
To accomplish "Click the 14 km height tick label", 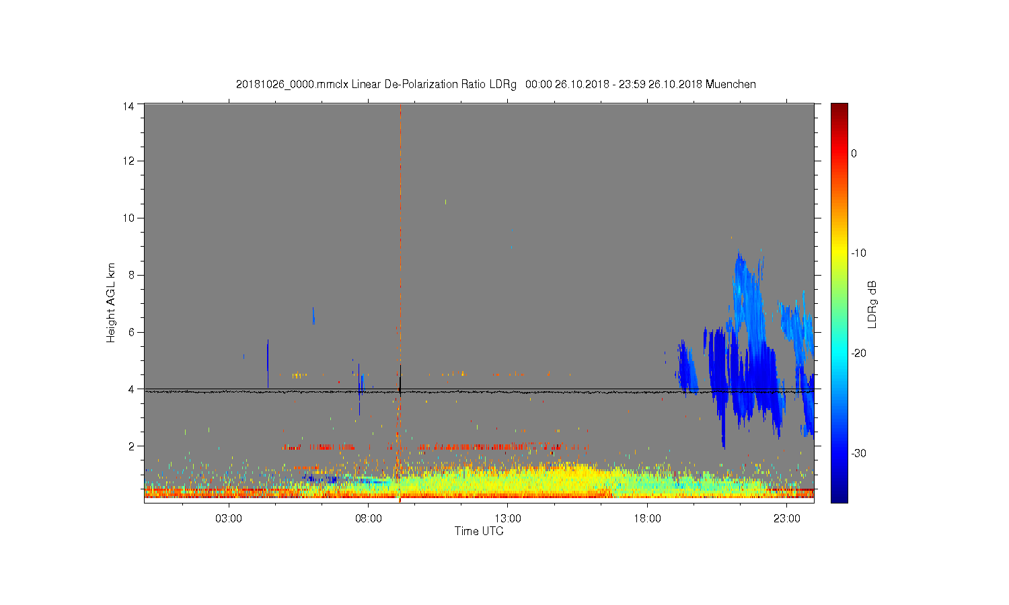I will click(x=128, y=106).
